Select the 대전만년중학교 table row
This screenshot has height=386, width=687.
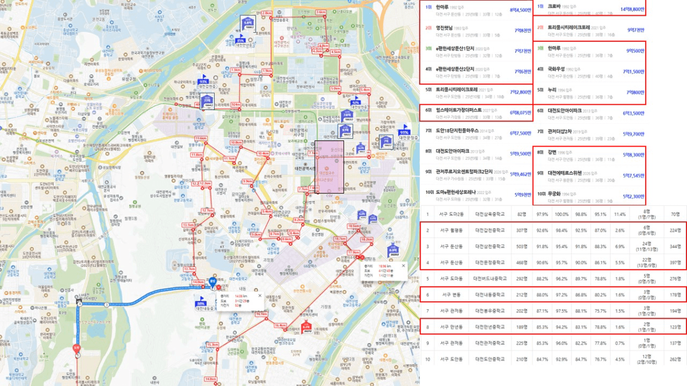[554, 326]
